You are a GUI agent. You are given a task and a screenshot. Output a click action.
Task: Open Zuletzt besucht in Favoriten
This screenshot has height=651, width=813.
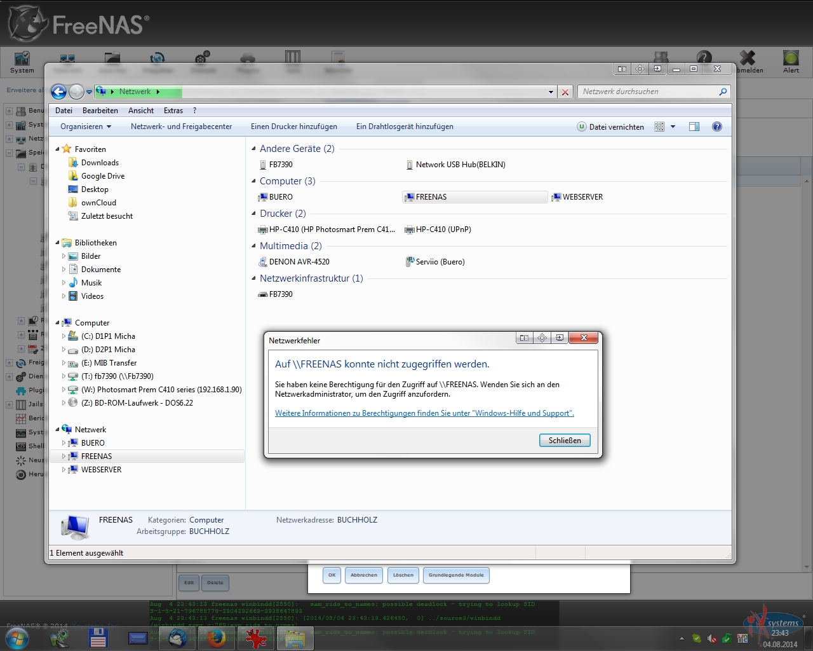click(107, 216)
